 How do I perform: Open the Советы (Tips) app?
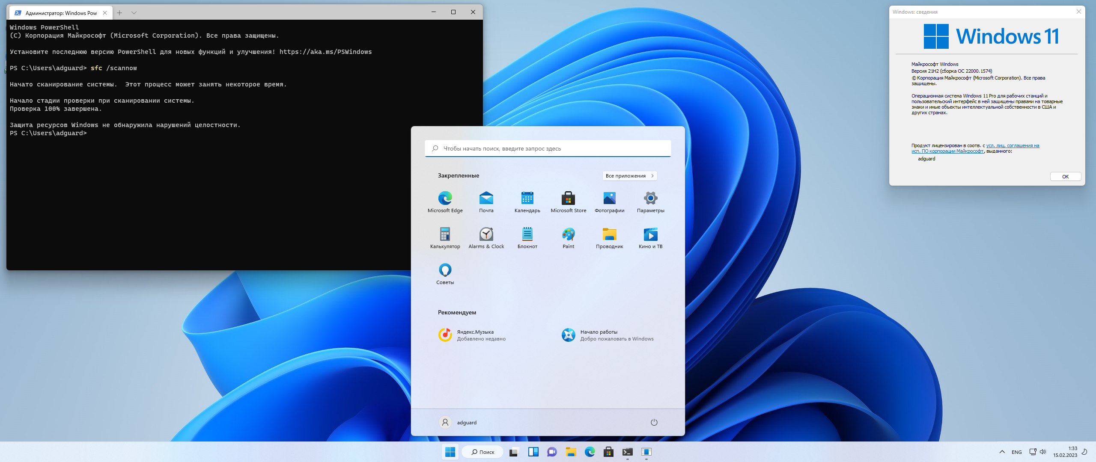pos(445,274)
